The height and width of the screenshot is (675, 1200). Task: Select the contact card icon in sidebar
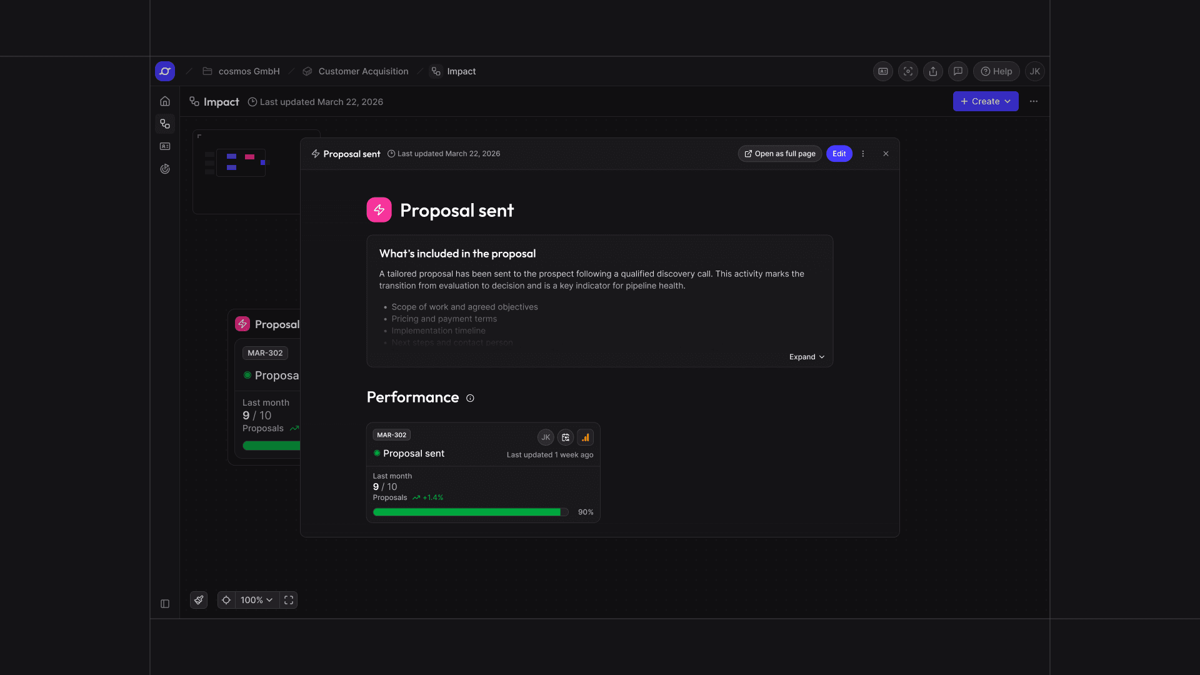pos(165,146)
